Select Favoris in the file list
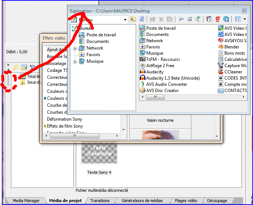The width and height of the screenshot is (253, 205). click(x=150, y=47)
